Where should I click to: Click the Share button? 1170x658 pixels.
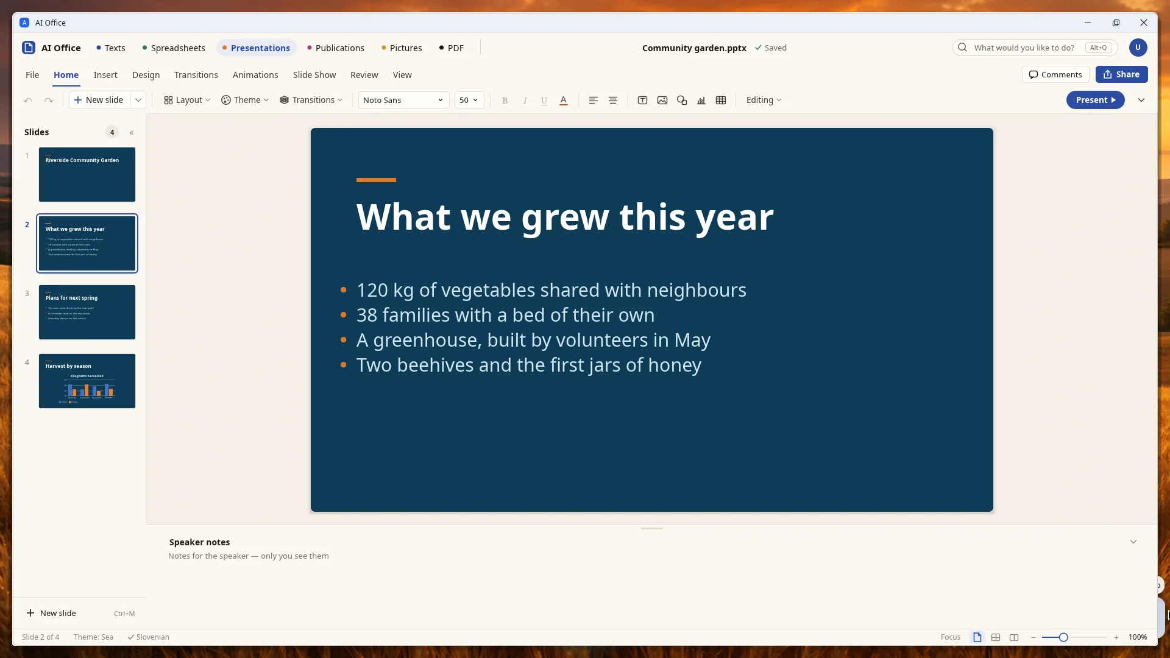[1121, 74]
